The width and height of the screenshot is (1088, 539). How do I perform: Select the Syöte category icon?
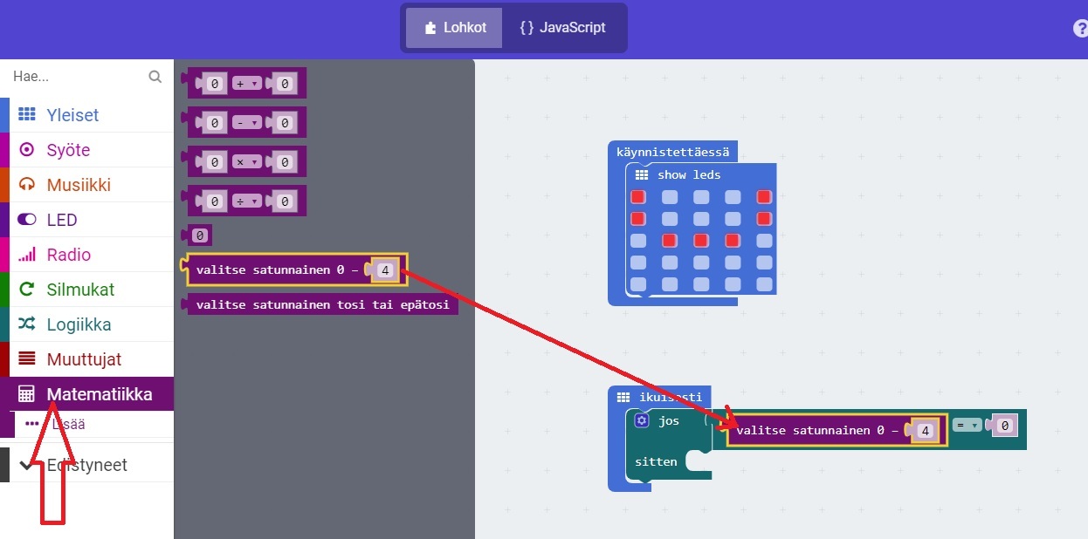[x=27, y=150]
